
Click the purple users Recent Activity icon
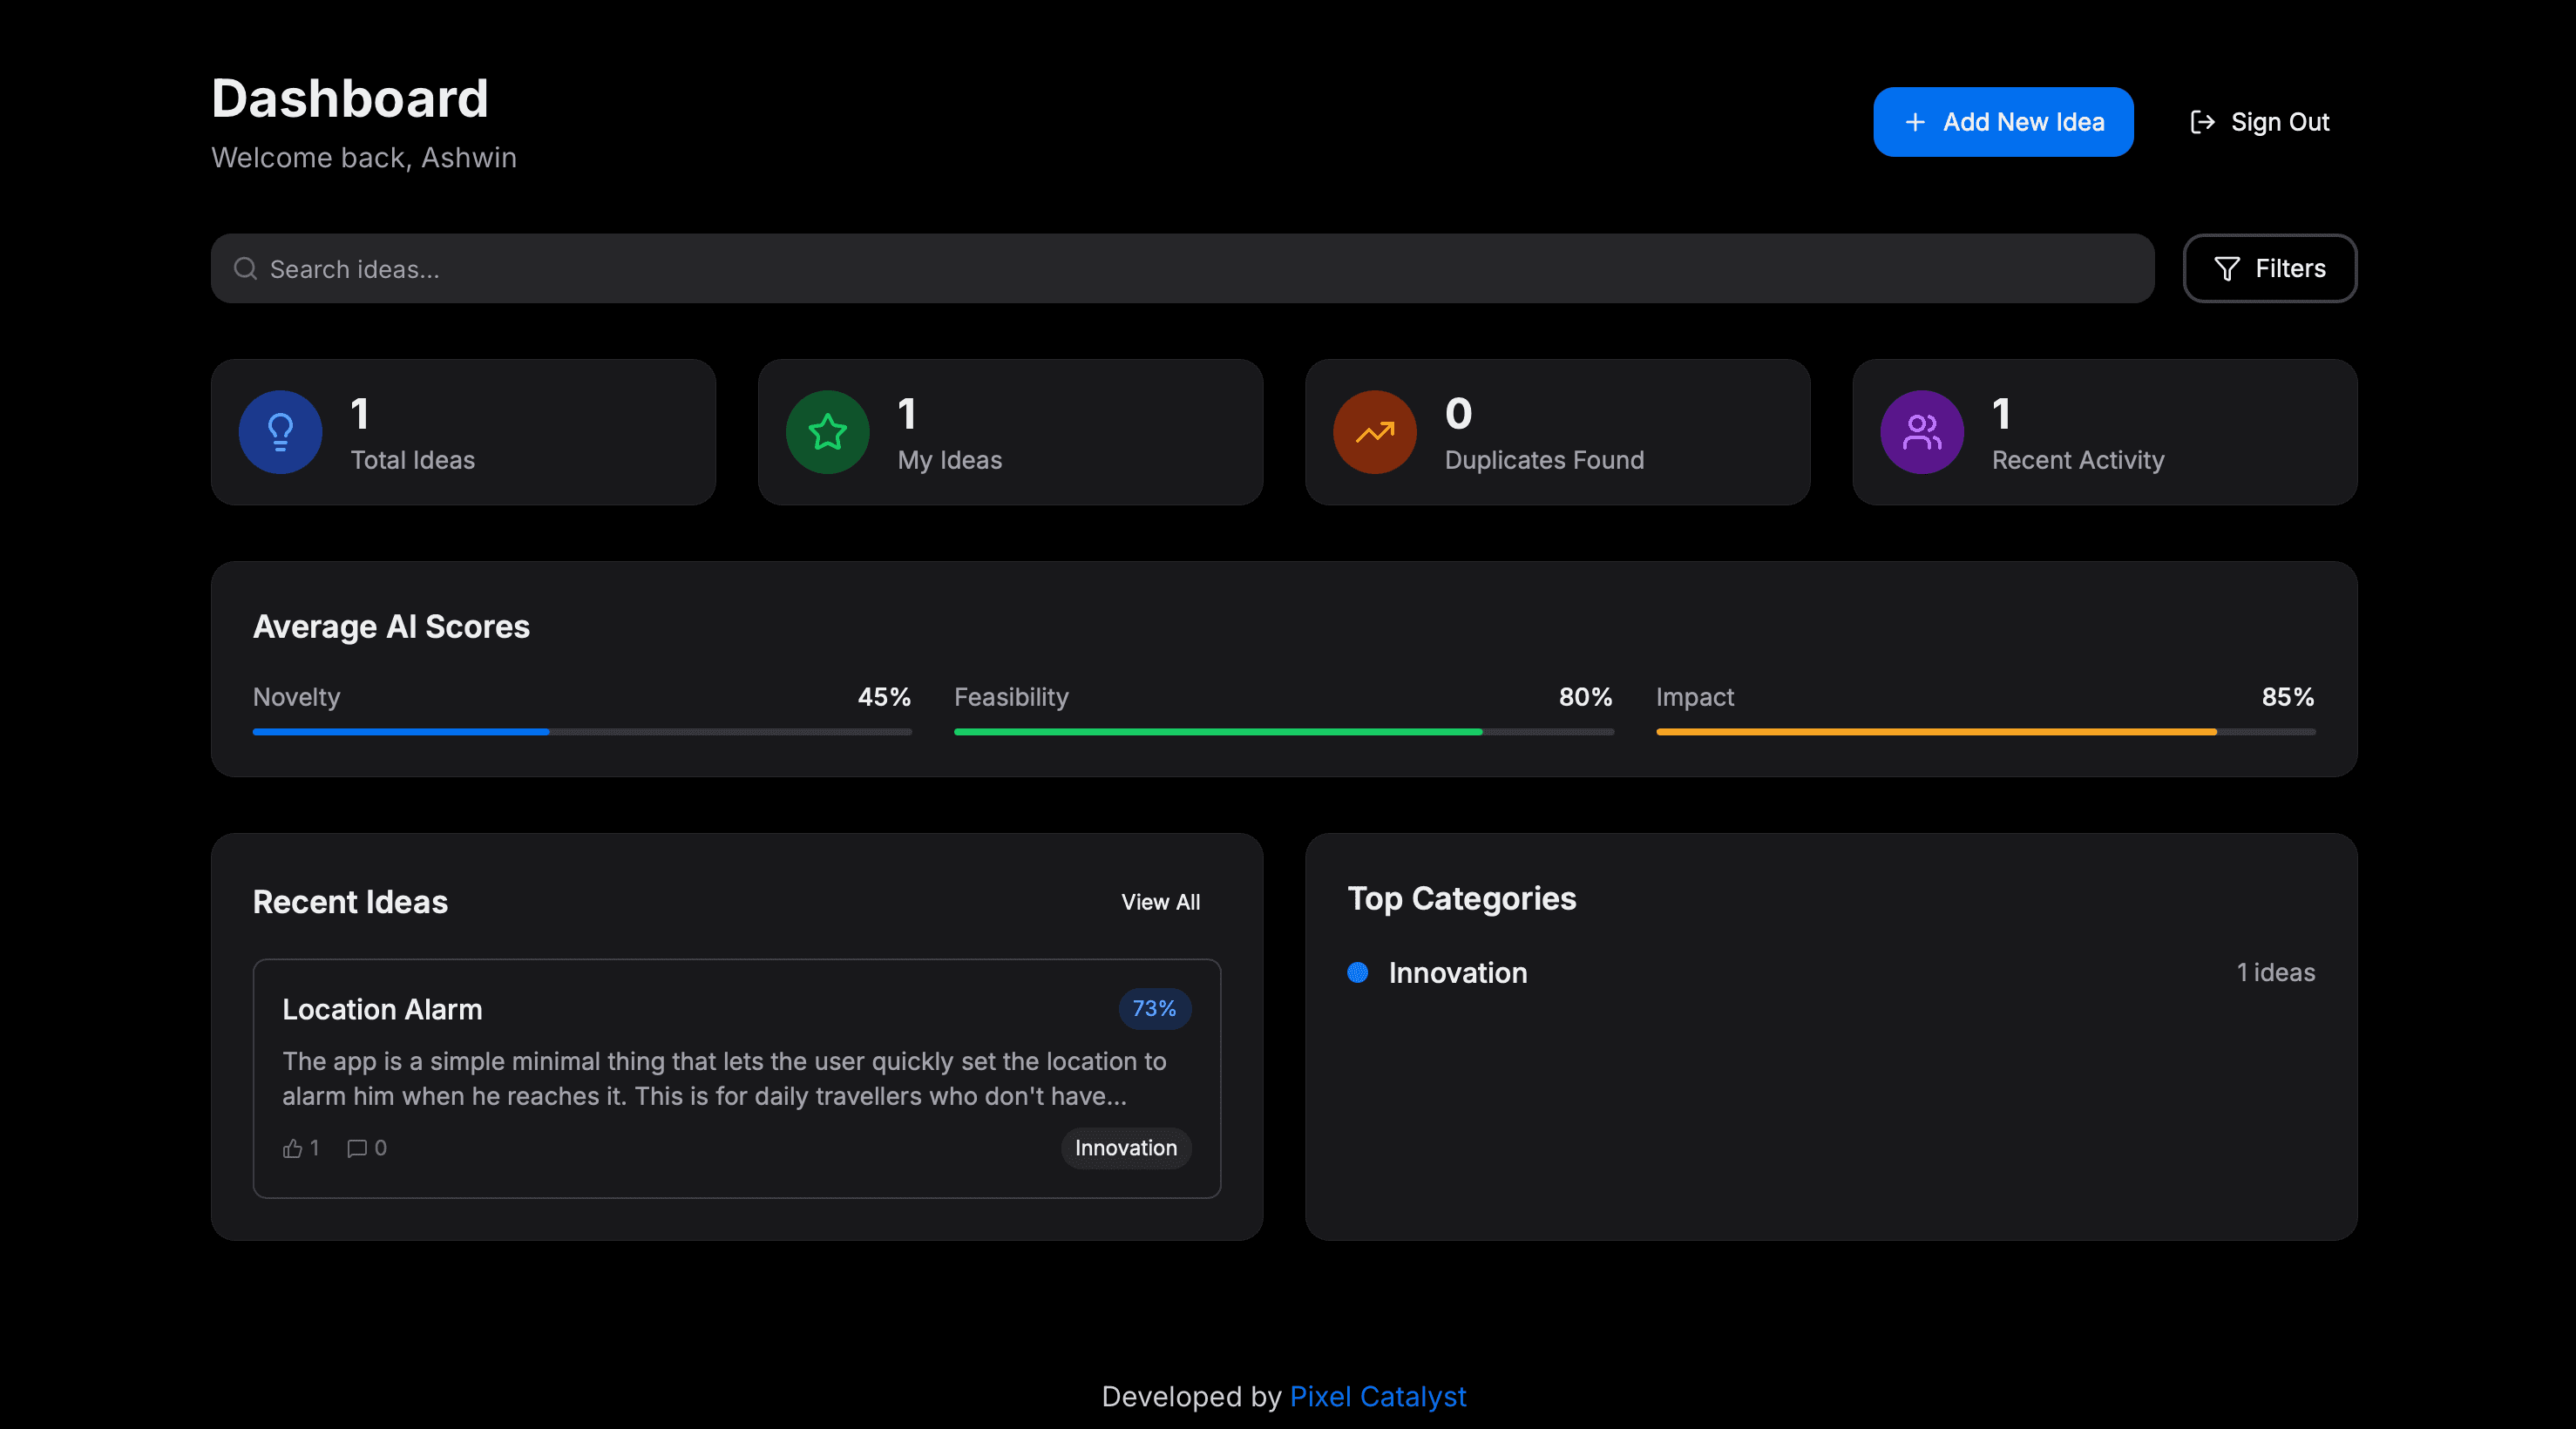(1921, 432)
